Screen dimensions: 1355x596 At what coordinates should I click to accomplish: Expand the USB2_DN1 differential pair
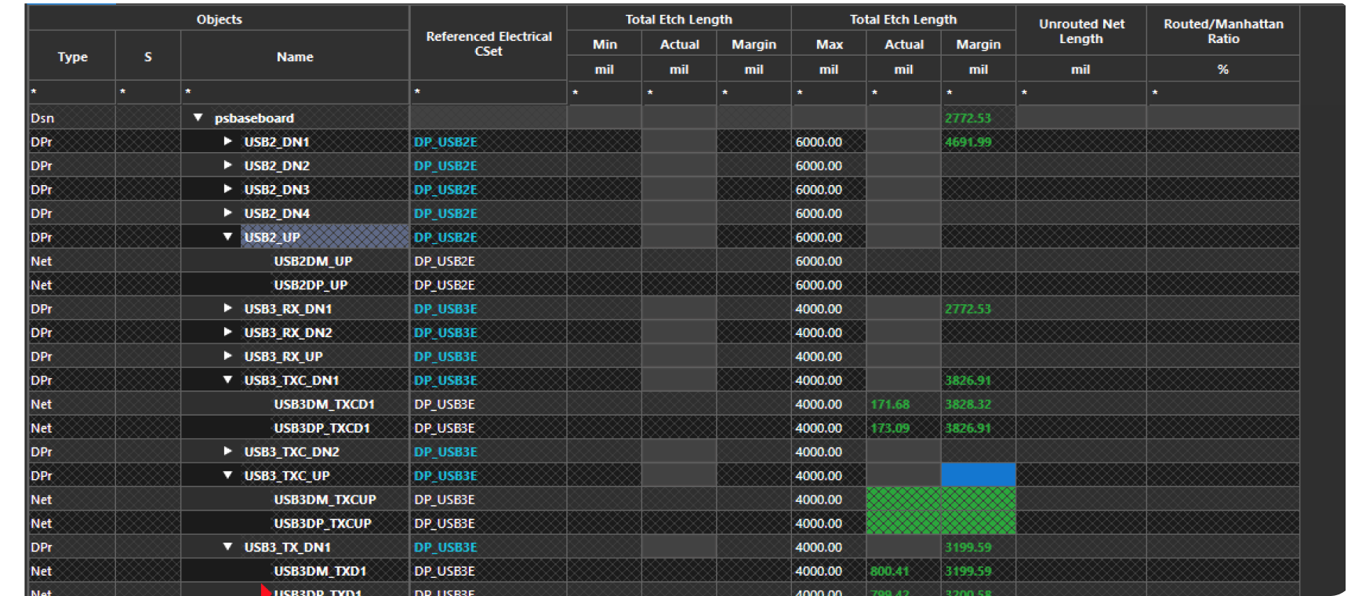coord(227,142)
